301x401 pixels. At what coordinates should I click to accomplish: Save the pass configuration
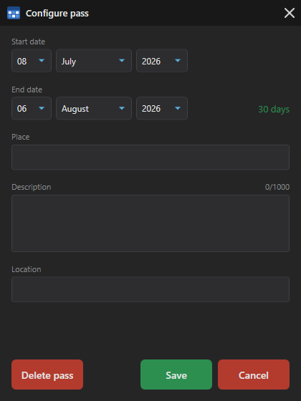(x=176, y=375)
